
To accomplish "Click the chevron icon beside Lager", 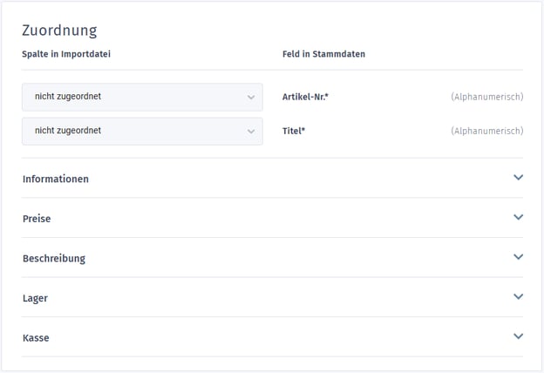I will click(x=518, y=297).
